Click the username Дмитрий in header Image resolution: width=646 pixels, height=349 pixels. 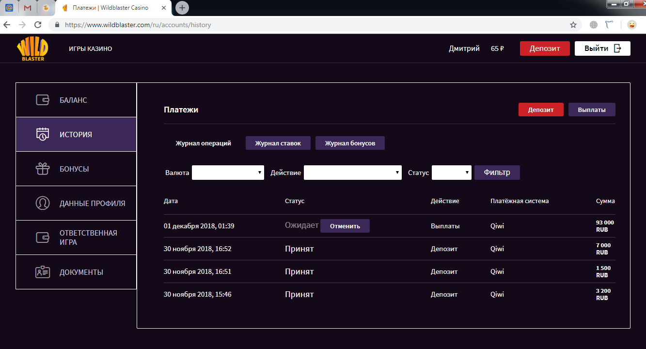[x=464, y=48]
